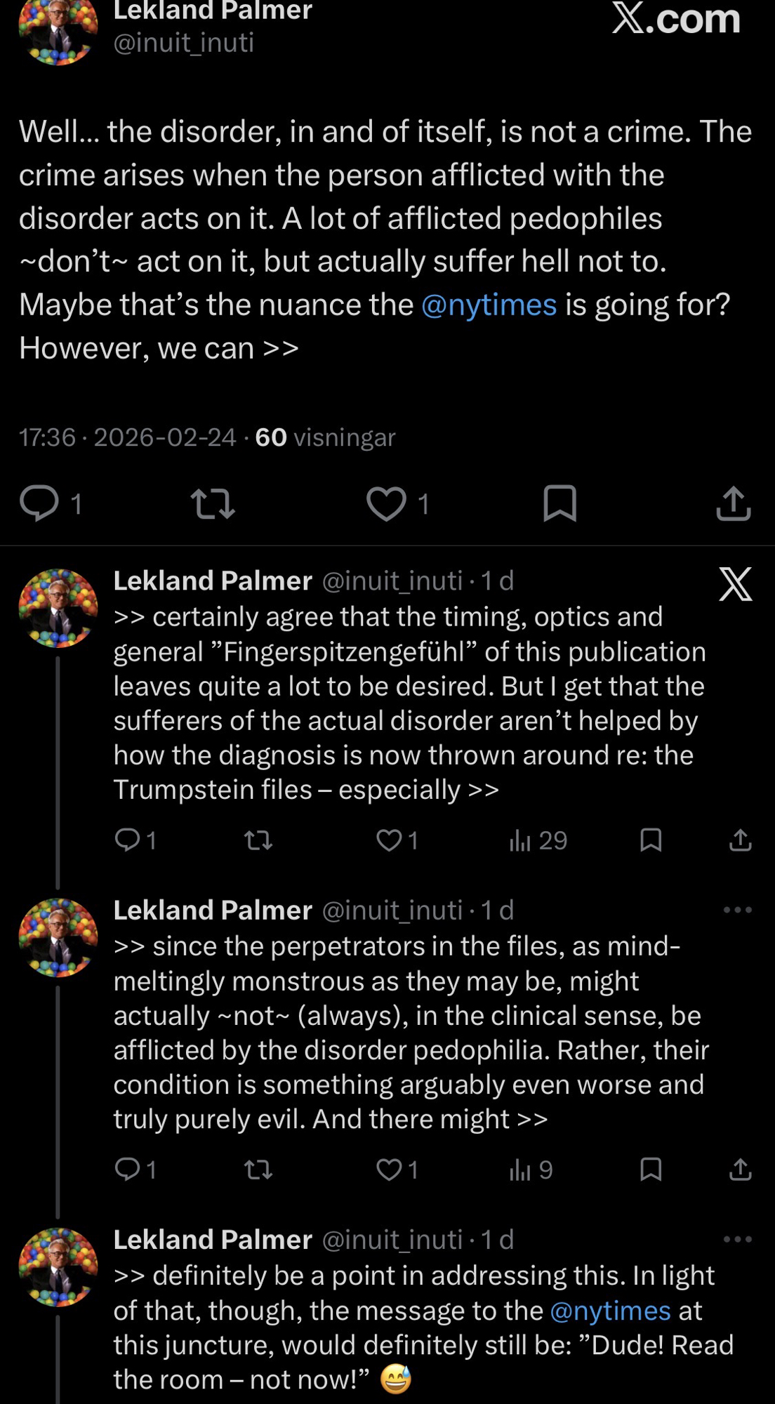Viewport: 775px width, 1404px height.
Task: Open more options on last reply
Action: [737, 1239]
